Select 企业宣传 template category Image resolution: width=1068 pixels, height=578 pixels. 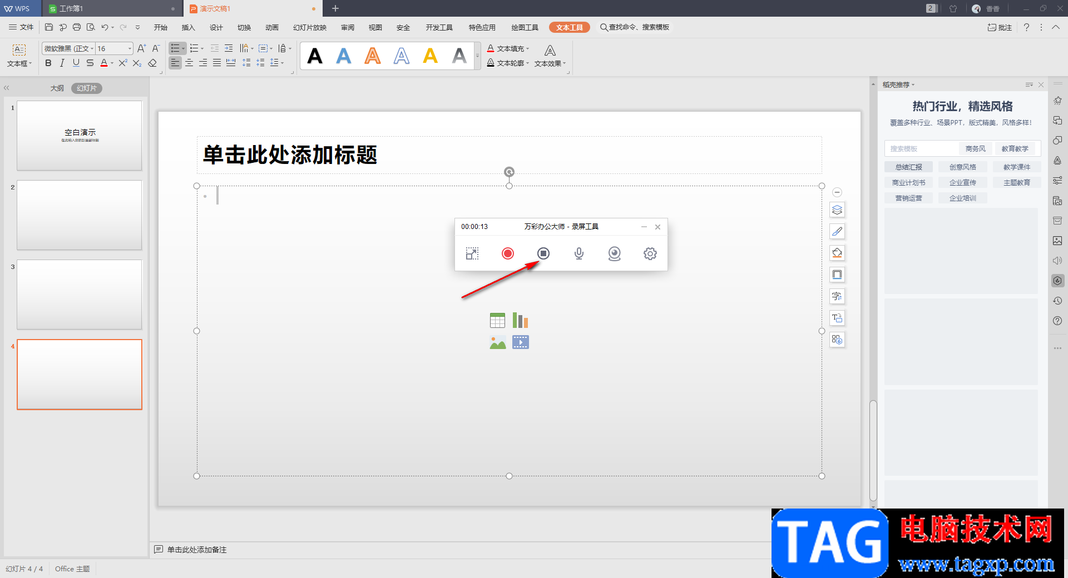pos(963,182)
